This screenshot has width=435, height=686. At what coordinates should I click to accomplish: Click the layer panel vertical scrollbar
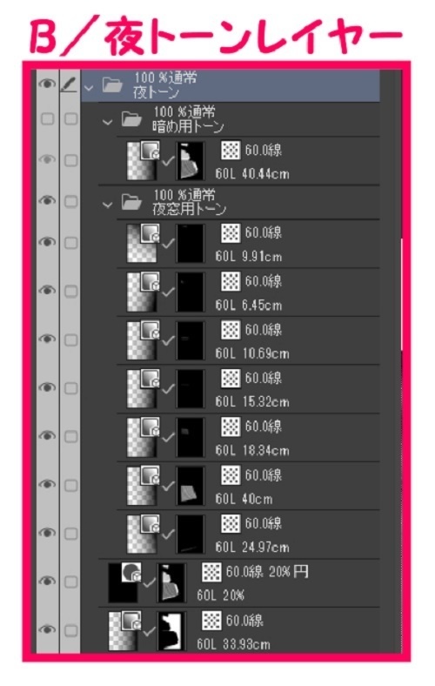click(401, 294)
